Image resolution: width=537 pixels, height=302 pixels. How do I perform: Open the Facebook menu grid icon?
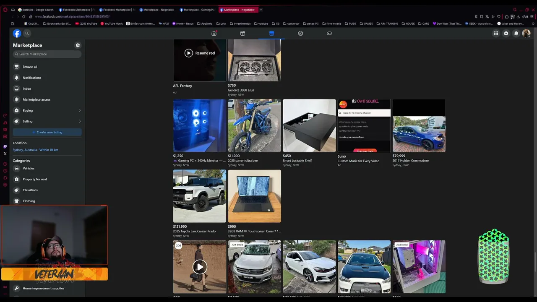496,34
